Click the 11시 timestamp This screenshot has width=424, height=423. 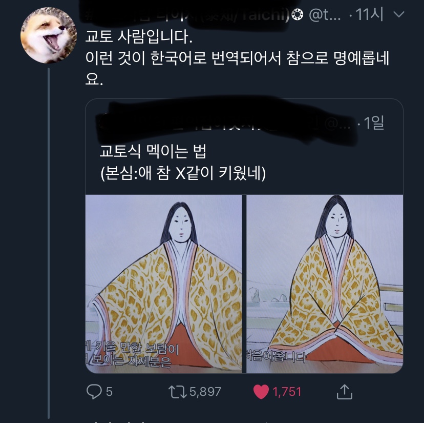click(x=370, y=15)
